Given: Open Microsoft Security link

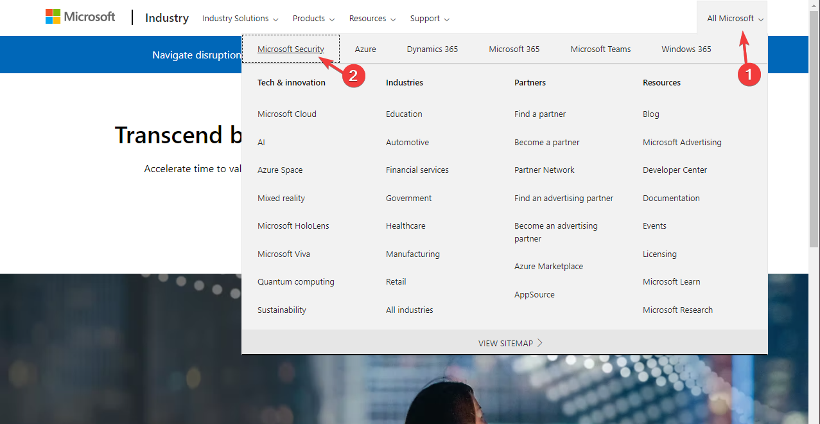Looking at the screenshot, I should click(291, 49).
